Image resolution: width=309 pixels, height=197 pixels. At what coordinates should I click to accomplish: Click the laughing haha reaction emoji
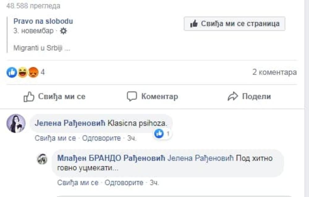23,72
